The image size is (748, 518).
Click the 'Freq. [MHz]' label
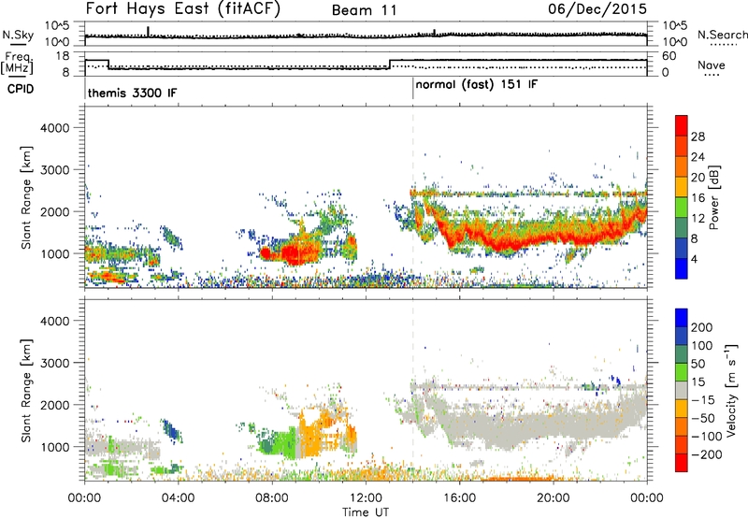coord(18,63)
